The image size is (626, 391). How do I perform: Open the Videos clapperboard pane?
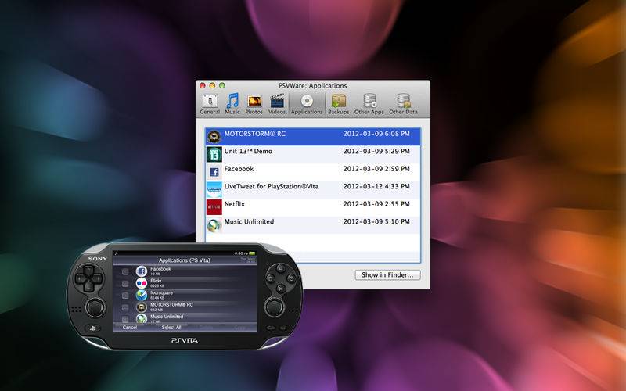click(x=277, y=105)
